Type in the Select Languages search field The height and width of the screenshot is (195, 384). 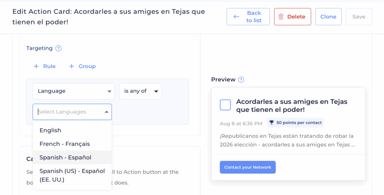[x=67, y=112]
